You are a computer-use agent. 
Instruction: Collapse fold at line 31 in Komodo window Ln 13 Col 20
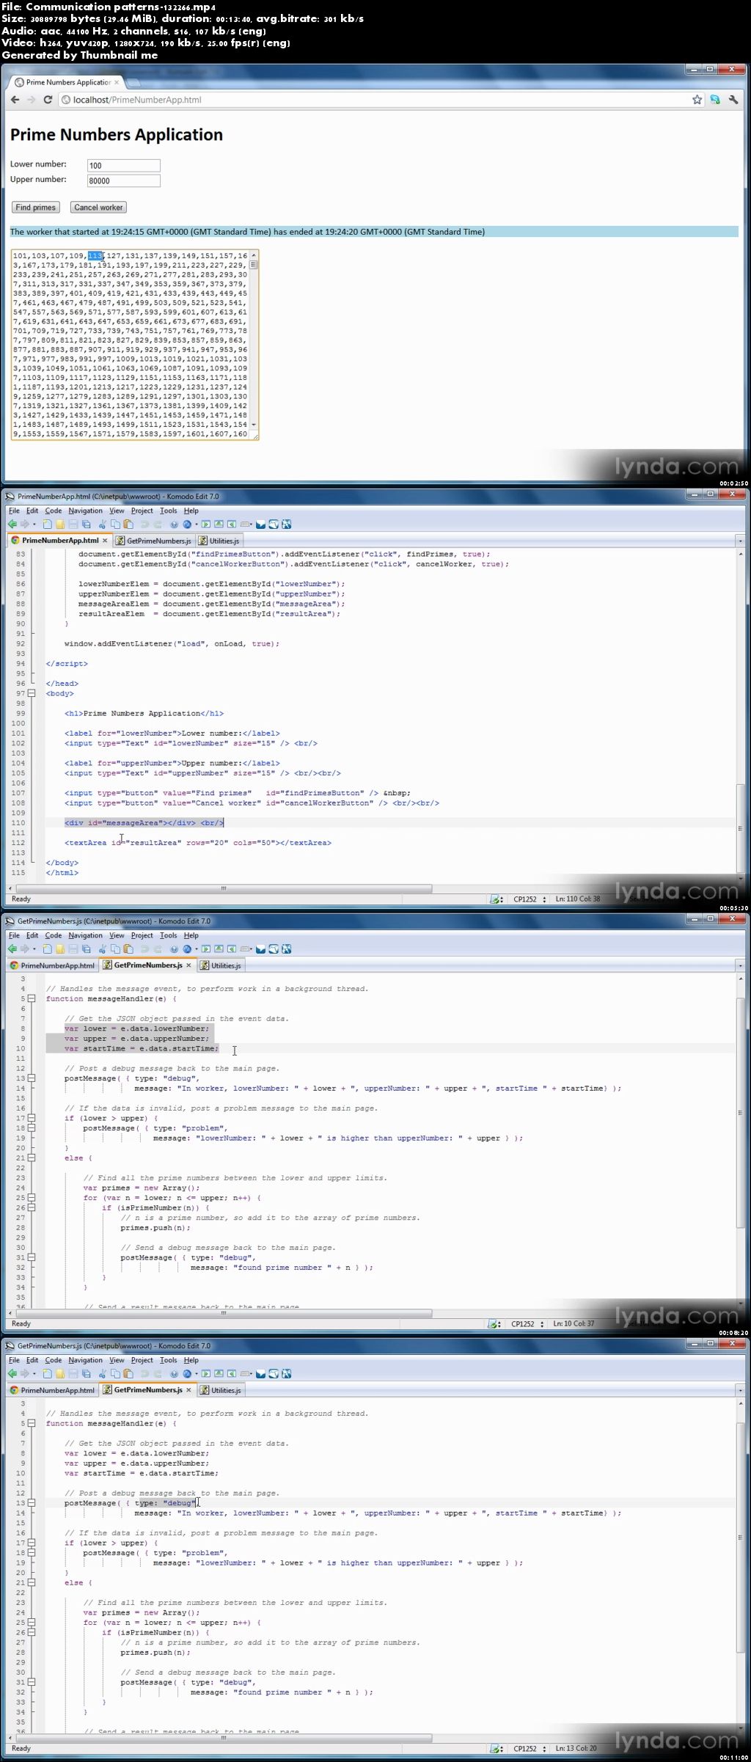(x=32, y=1682)
